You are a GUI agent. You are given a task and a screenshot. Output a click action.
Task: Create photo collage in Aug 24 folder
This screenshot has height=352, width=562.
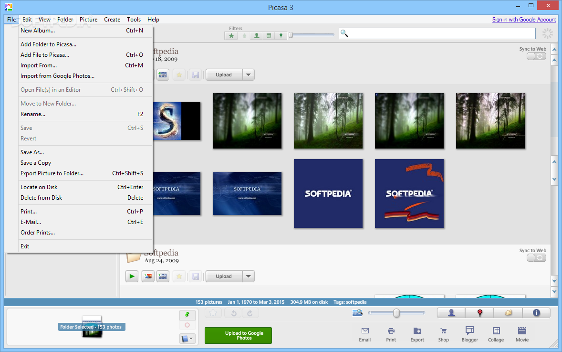[x=148, y=276]
